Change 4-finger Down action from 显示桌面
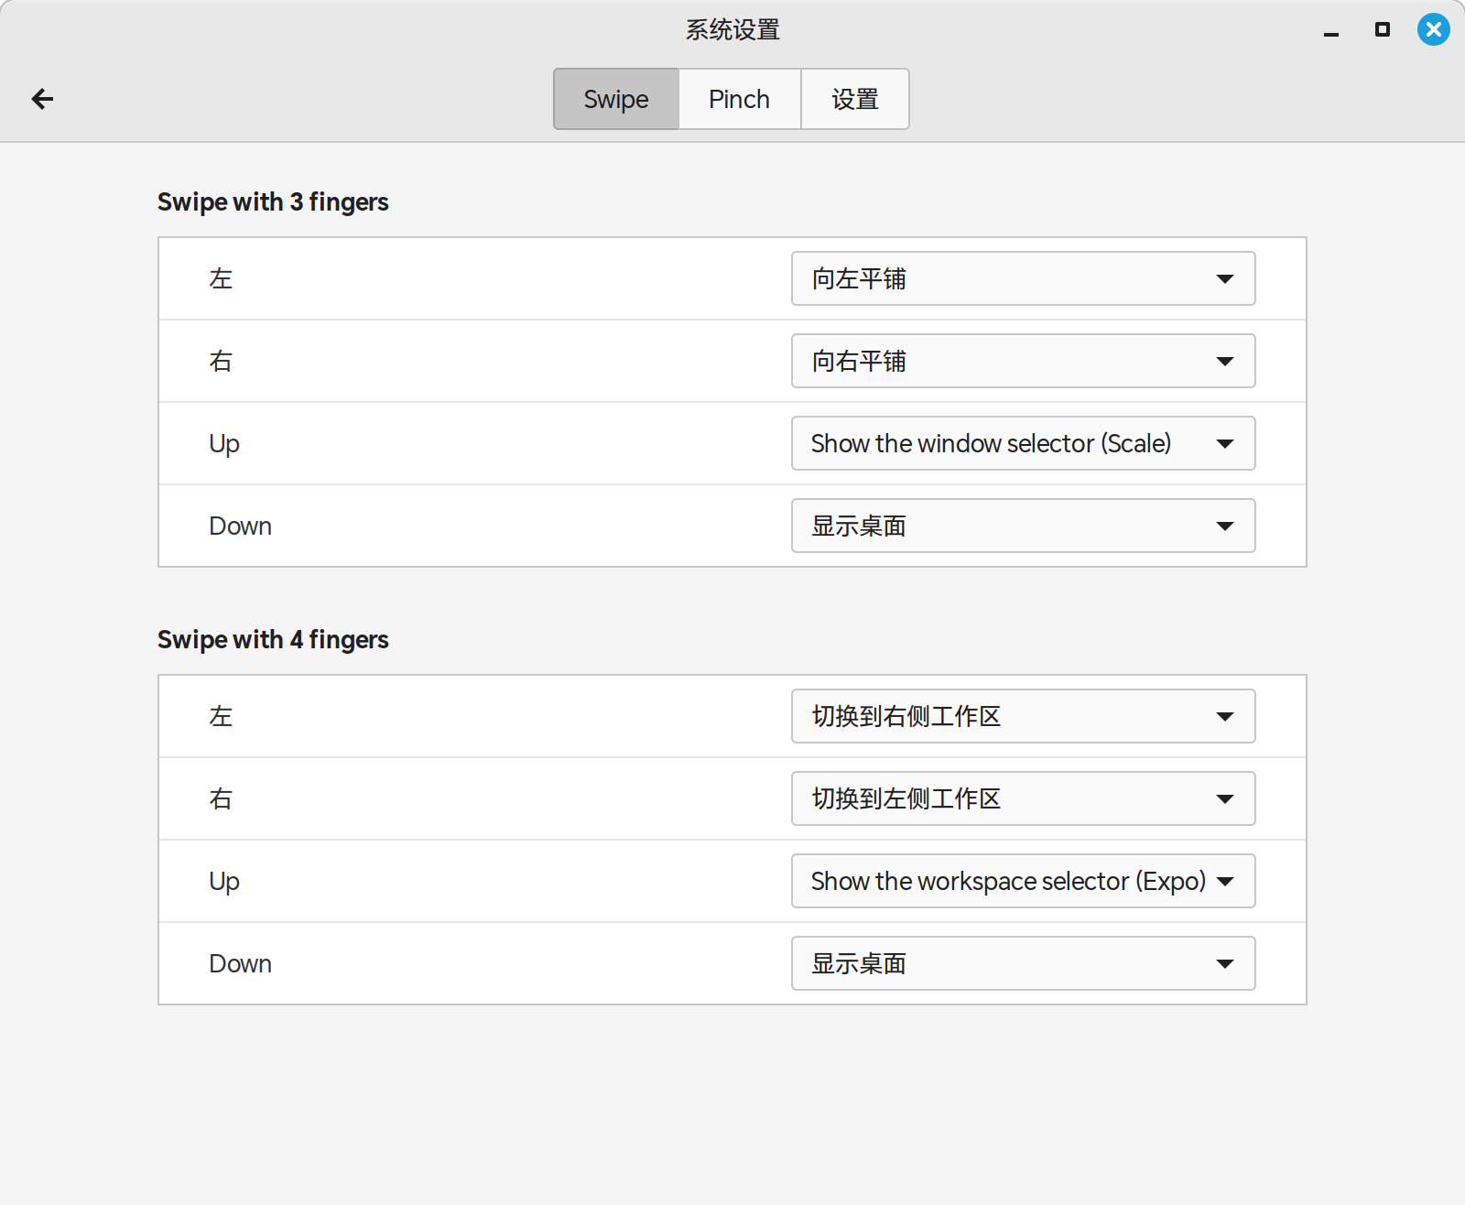 click(1023, 963)
